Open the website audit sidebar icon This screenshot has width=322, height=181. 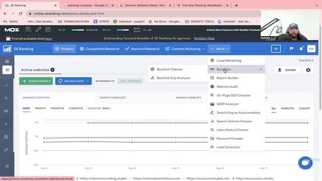(6, 137)
